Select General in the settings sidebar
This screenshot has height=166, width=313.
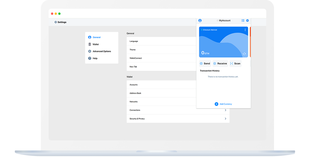[x=96, y=37]
